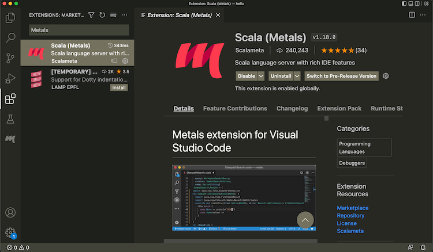The width and height of the screenshot is (433, 252).
Task: Click feedback icon in status bar
Action: coord(410,247)
